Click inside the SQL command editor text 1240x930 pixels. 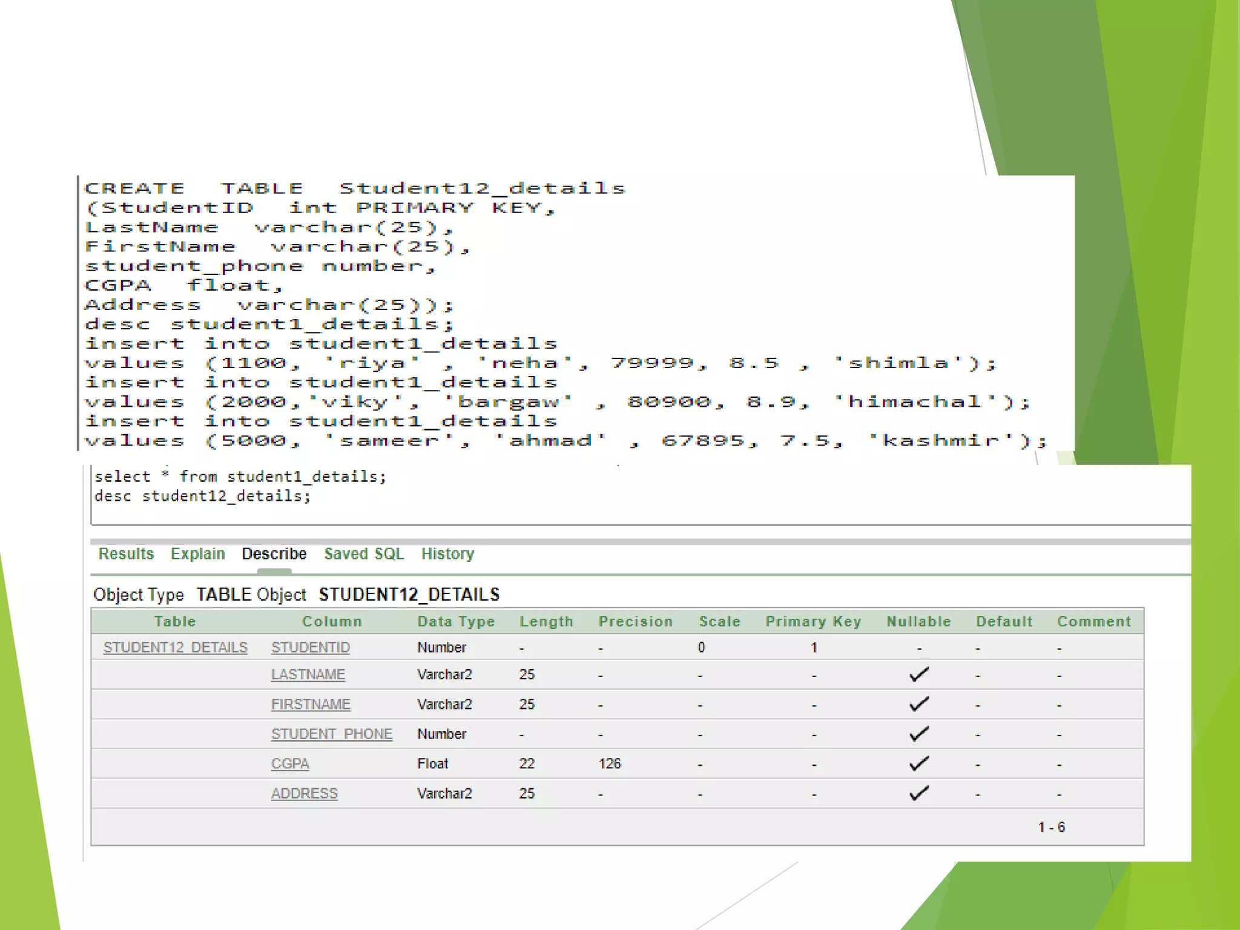(x=240, y=486)
